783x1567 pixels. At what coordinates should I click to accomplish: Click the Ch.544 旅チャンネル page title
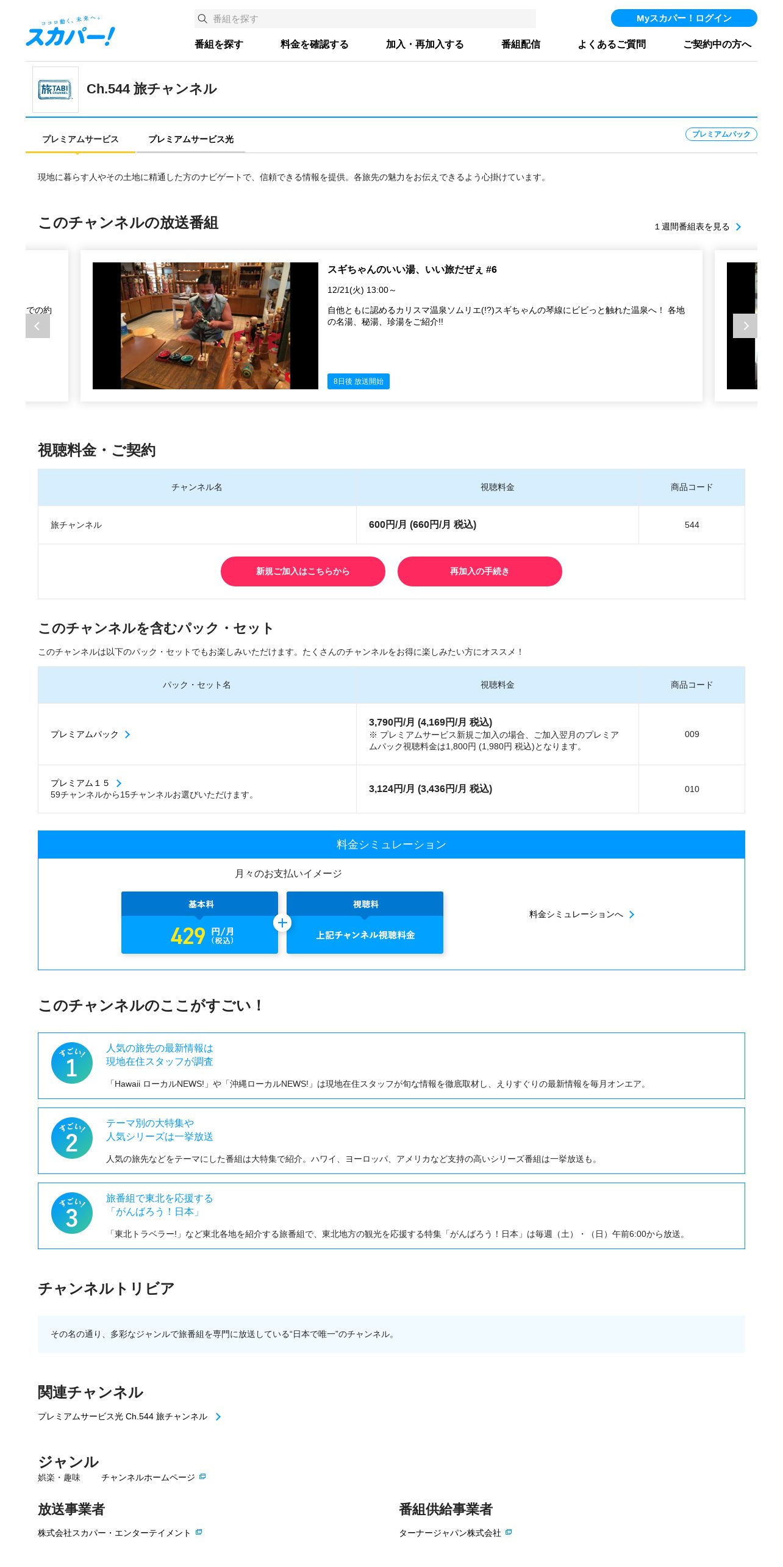tap(152, 89)
